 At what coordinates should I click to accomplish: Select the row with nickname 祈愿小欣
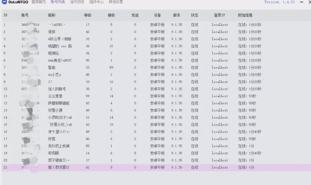(155, 124)
